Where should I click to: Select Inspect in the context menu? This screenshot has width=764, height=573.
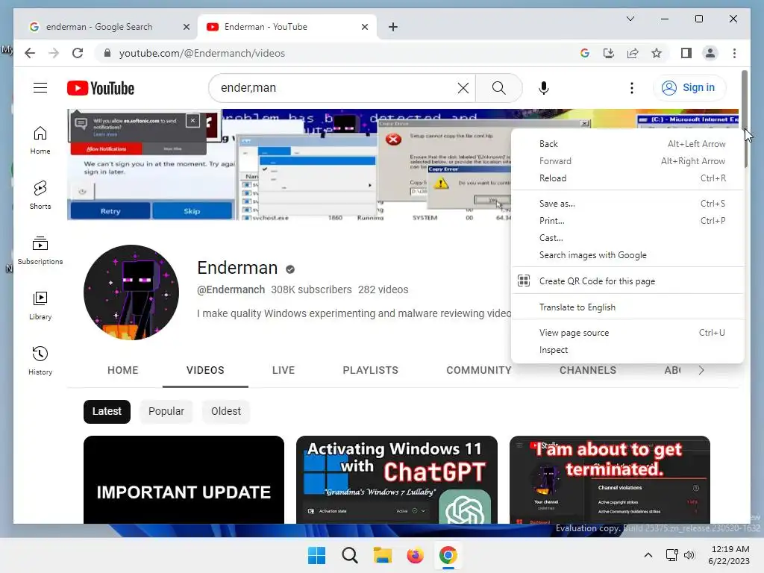pyautogui.click(x=627, y=350)
